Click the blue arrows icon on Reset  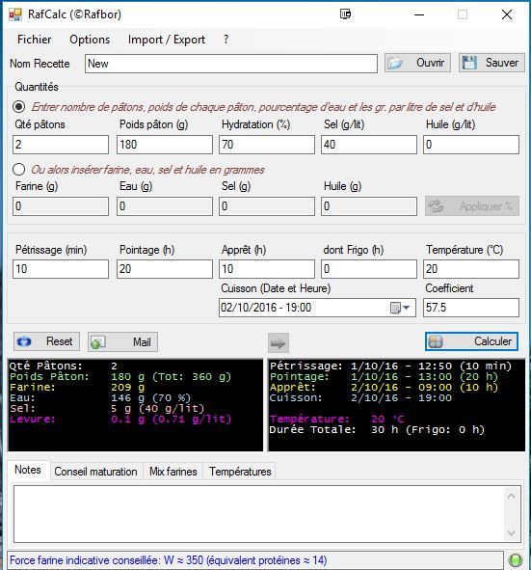tap(24, 341)
